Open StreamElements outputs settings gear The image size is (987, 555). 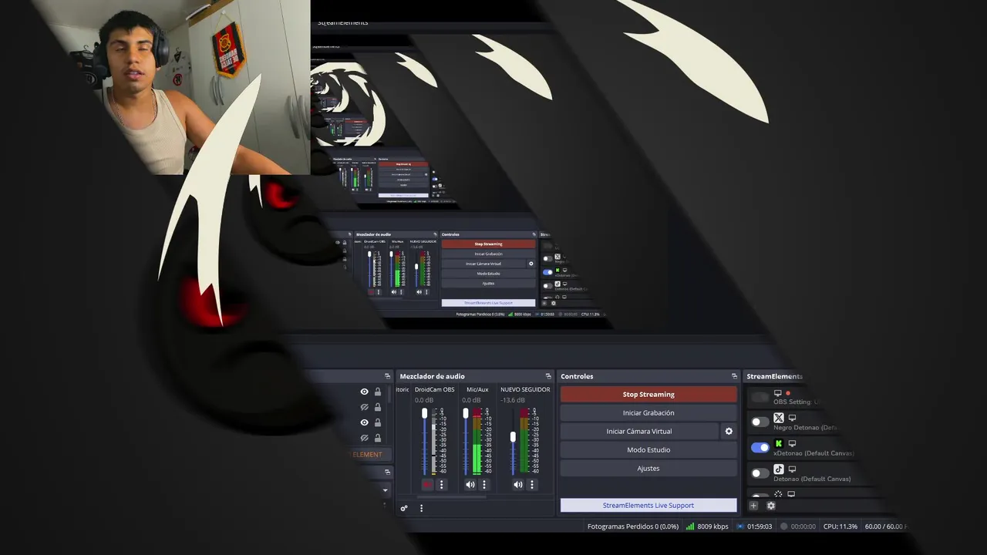770,506
